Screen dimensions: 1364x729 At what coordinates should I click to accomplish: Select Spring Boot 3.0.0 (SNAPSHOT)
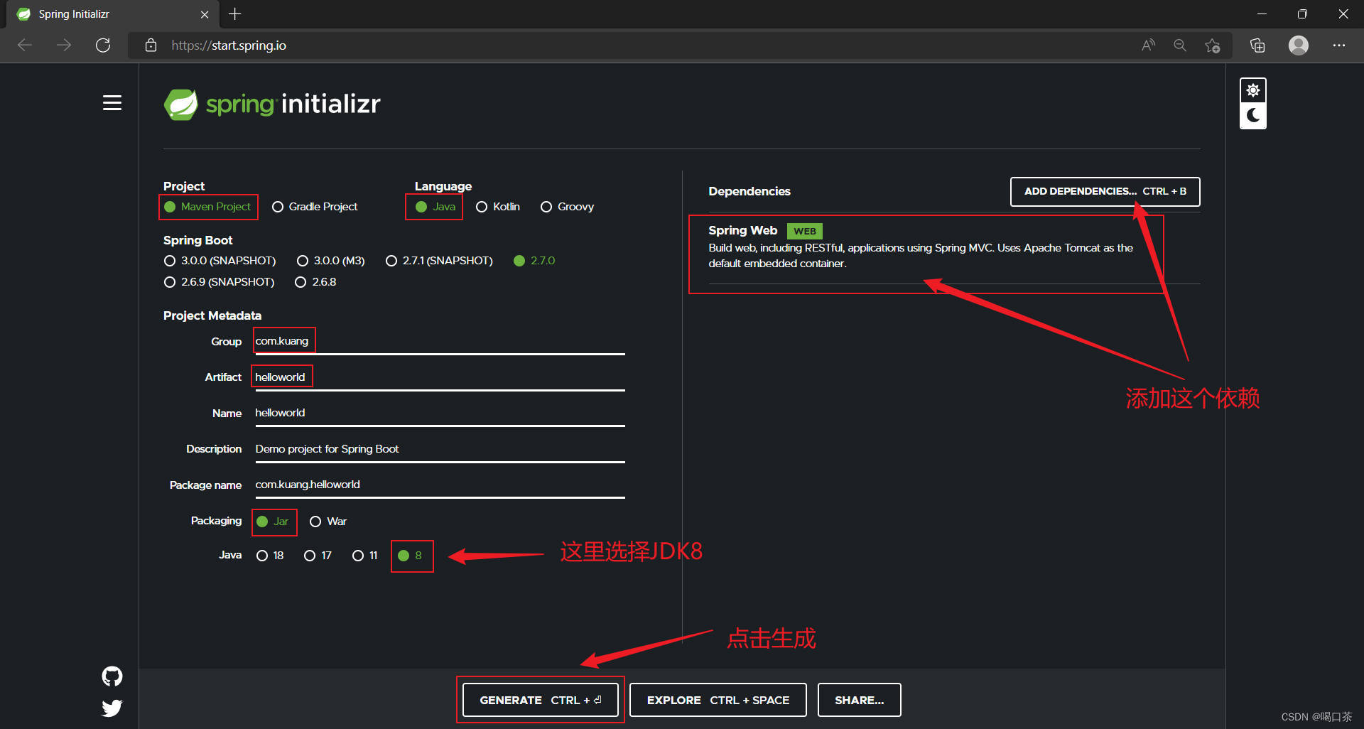220,261
